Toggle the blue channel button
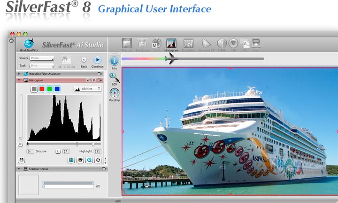The image size is (338, 203). (57, 89)
